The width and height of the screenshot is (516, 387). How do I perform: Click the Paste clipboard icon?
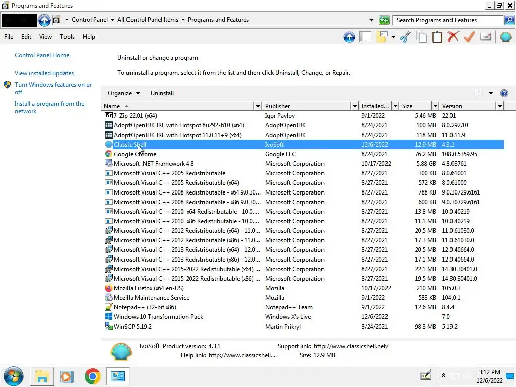tap(437, 37)
